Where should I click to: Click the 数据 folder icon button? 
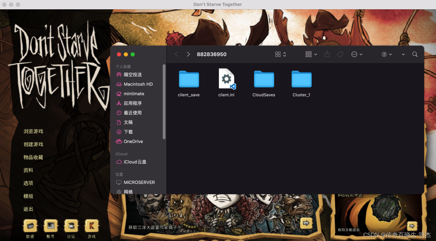30,226
